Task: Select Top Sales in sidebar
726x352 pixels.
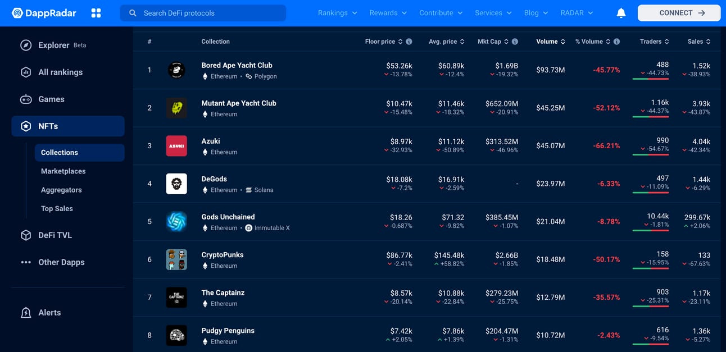Action: [57, 209]
